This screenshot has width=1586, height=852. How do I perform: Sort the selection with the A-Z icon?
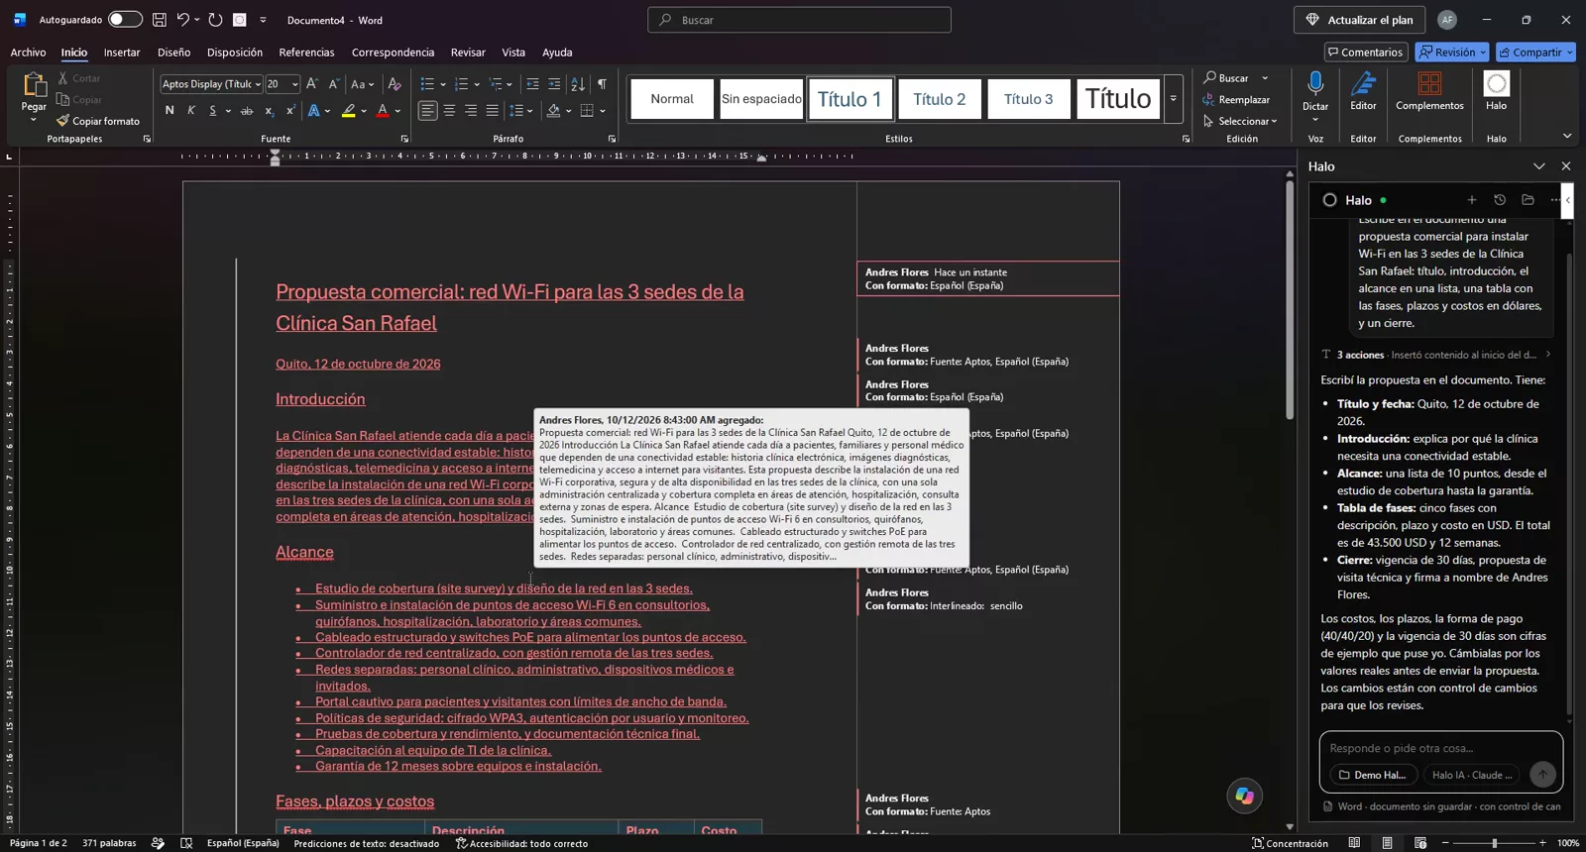pos(578,84)
